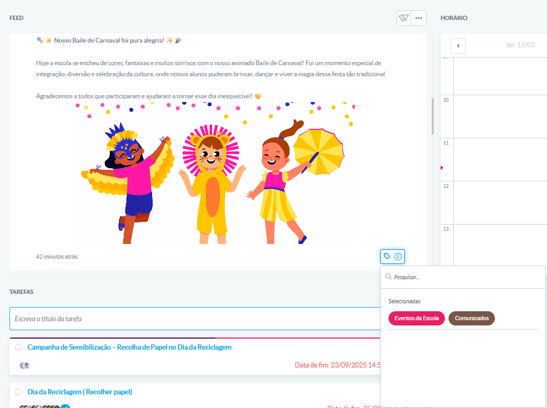
Task: Click the feed vertical scrollbar
Action: 433,116
